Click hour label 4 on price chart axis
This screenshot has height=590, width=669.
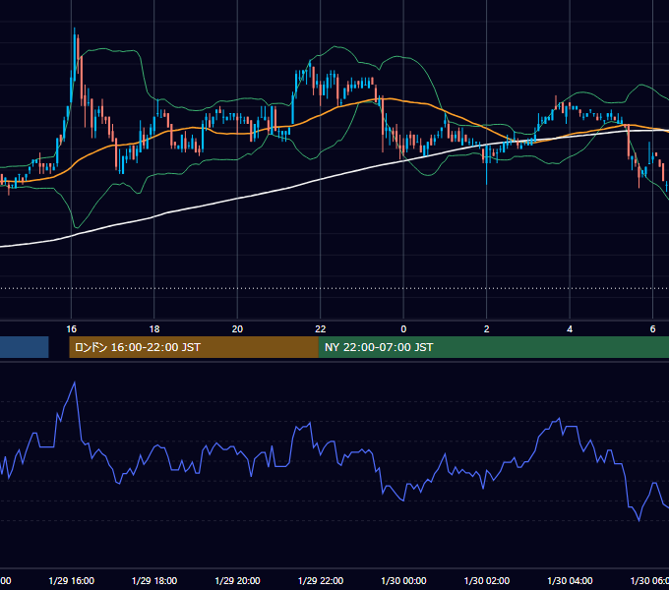[570, 329]
